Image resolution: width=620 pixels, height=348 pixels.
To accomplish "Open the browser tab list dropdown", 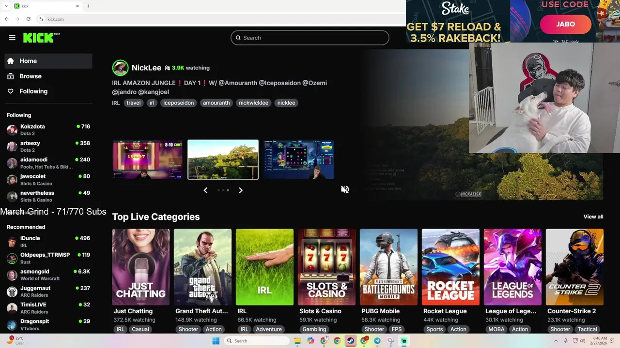I will click(6, 6).
